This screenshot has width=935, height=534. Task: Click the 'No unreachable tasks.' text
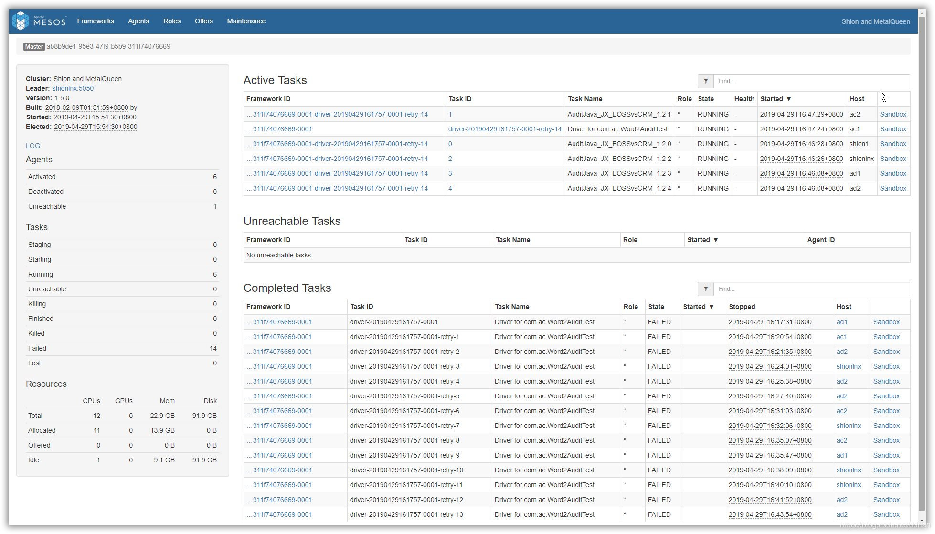point(279,255)
